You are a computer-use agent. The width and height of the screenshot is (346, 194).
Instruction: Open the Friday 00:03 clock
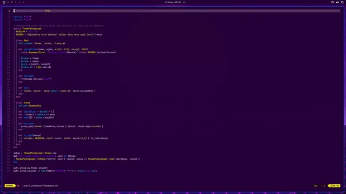(173, 2)
